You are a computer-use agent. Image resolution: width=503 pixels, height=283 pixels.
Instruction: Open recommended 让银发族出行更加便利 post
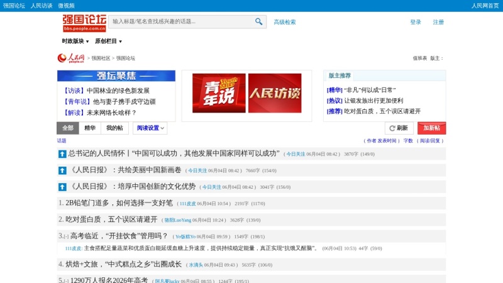373,101
